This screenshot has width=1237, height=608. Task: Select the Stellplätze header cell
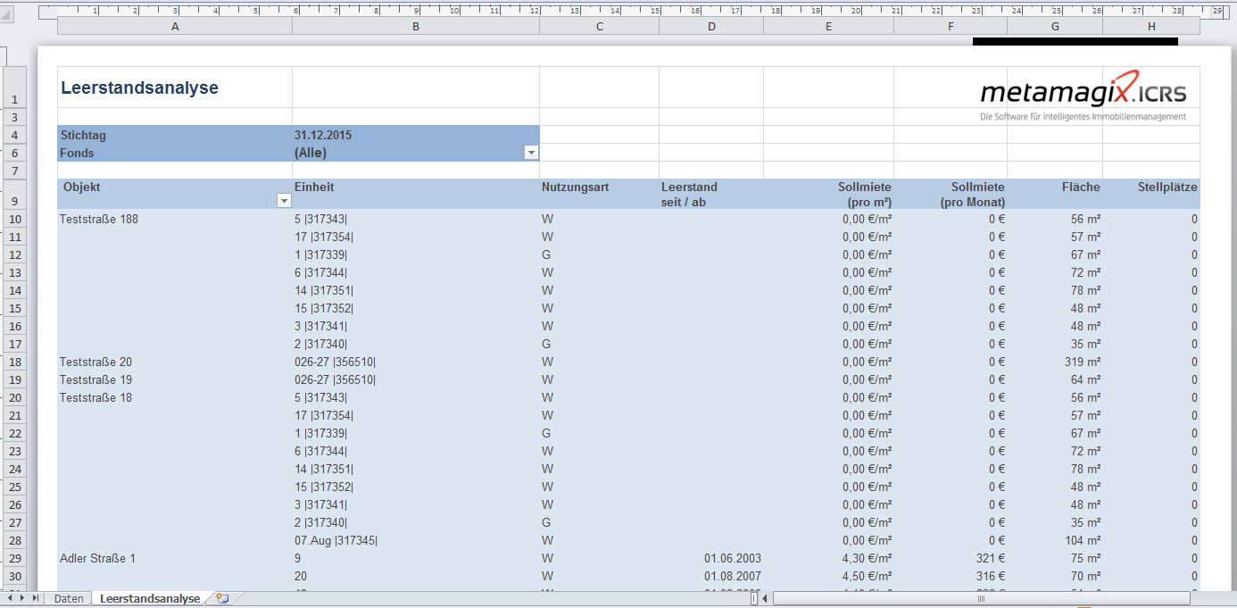tap(1151, 195)
